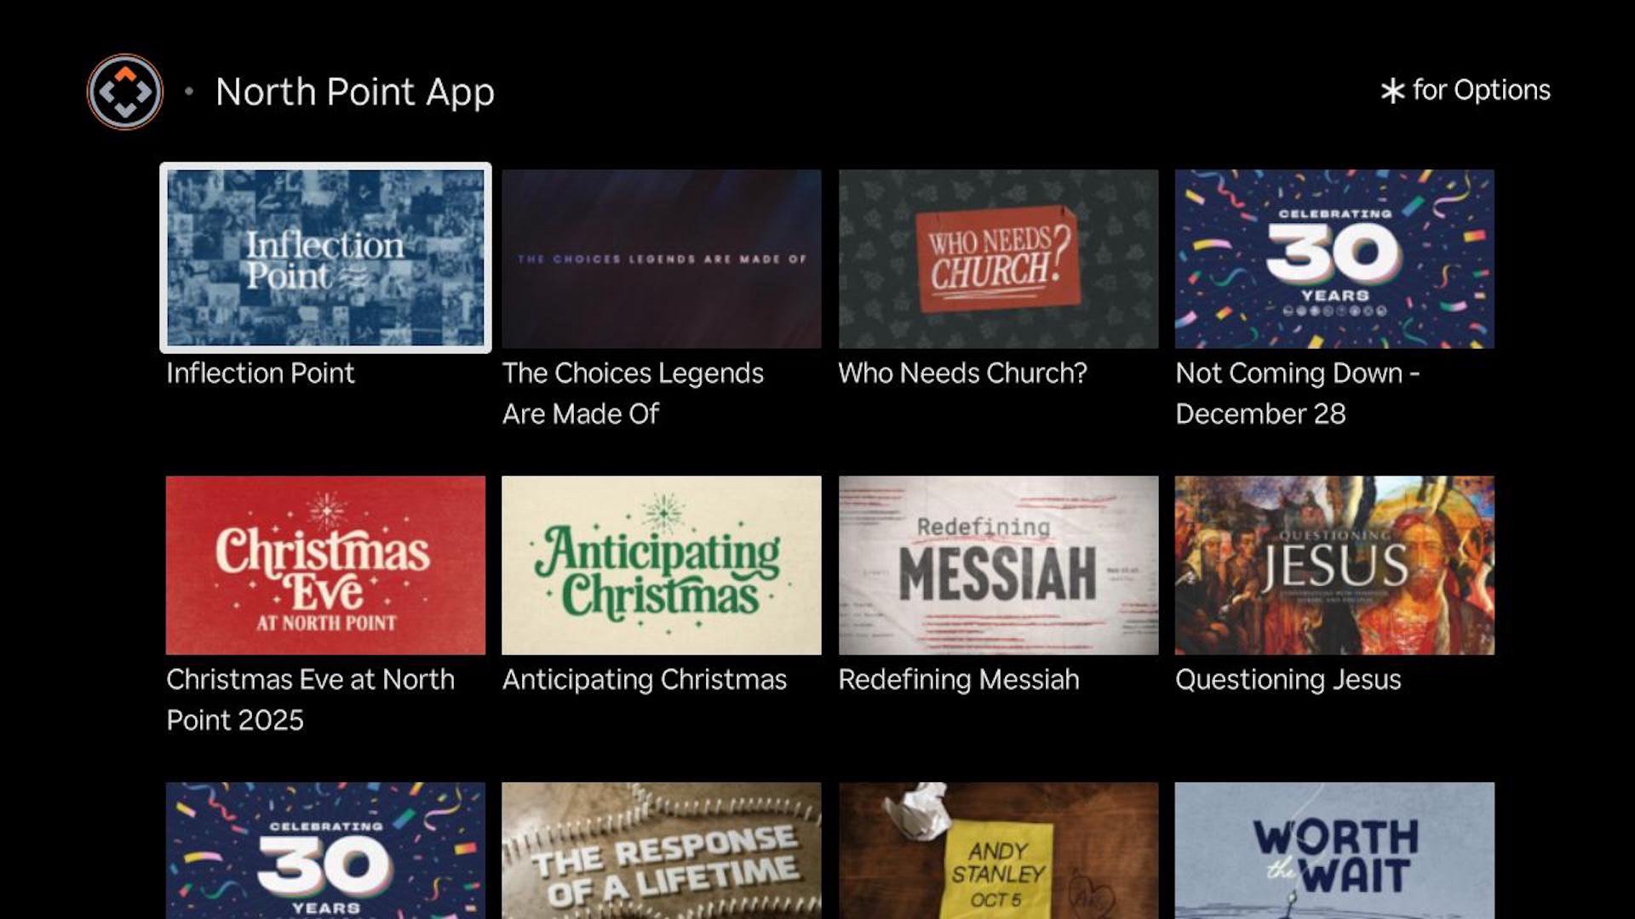Select the Not Coming Down 30 Years thumbnail
The width and height of the screenshot is (1635, 919).
1334,259
